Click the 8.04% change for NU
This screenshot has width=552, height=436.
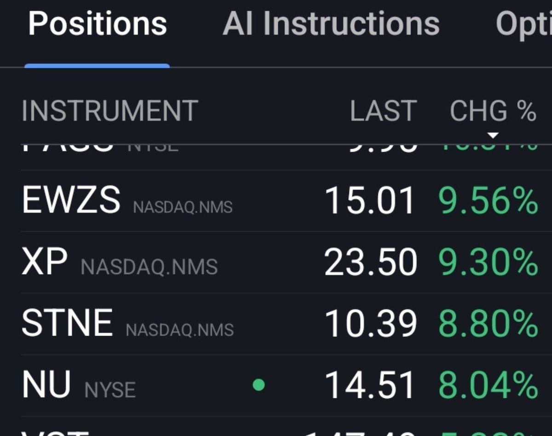click(x=489, y=385)
